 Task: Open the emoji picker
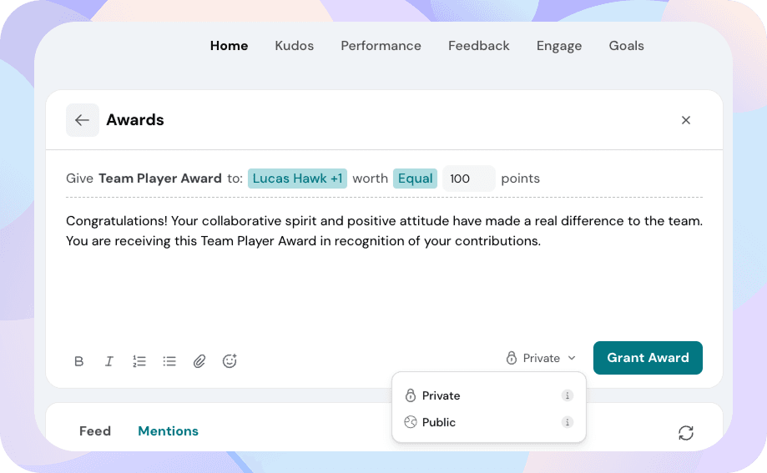tap(230, 361)
